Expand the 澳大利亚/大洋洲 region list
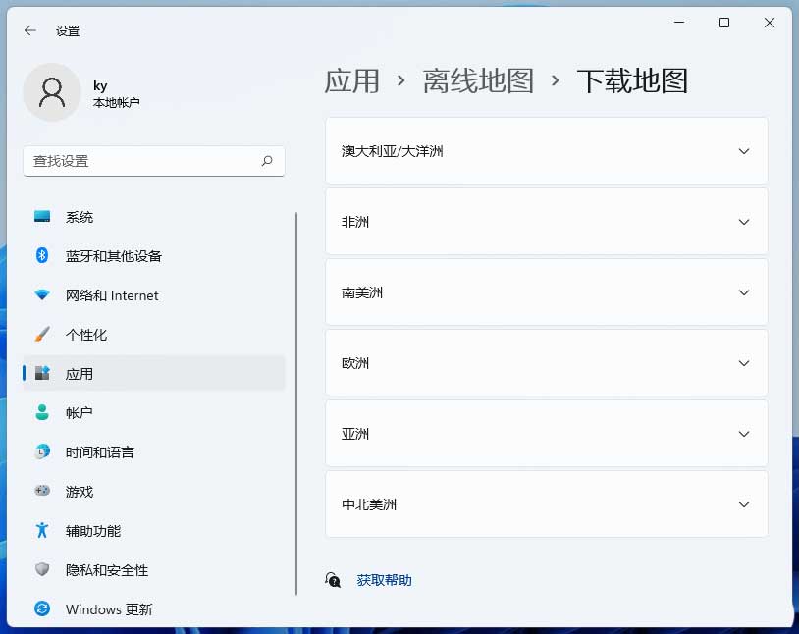799x634 pixels. (743, 151)
